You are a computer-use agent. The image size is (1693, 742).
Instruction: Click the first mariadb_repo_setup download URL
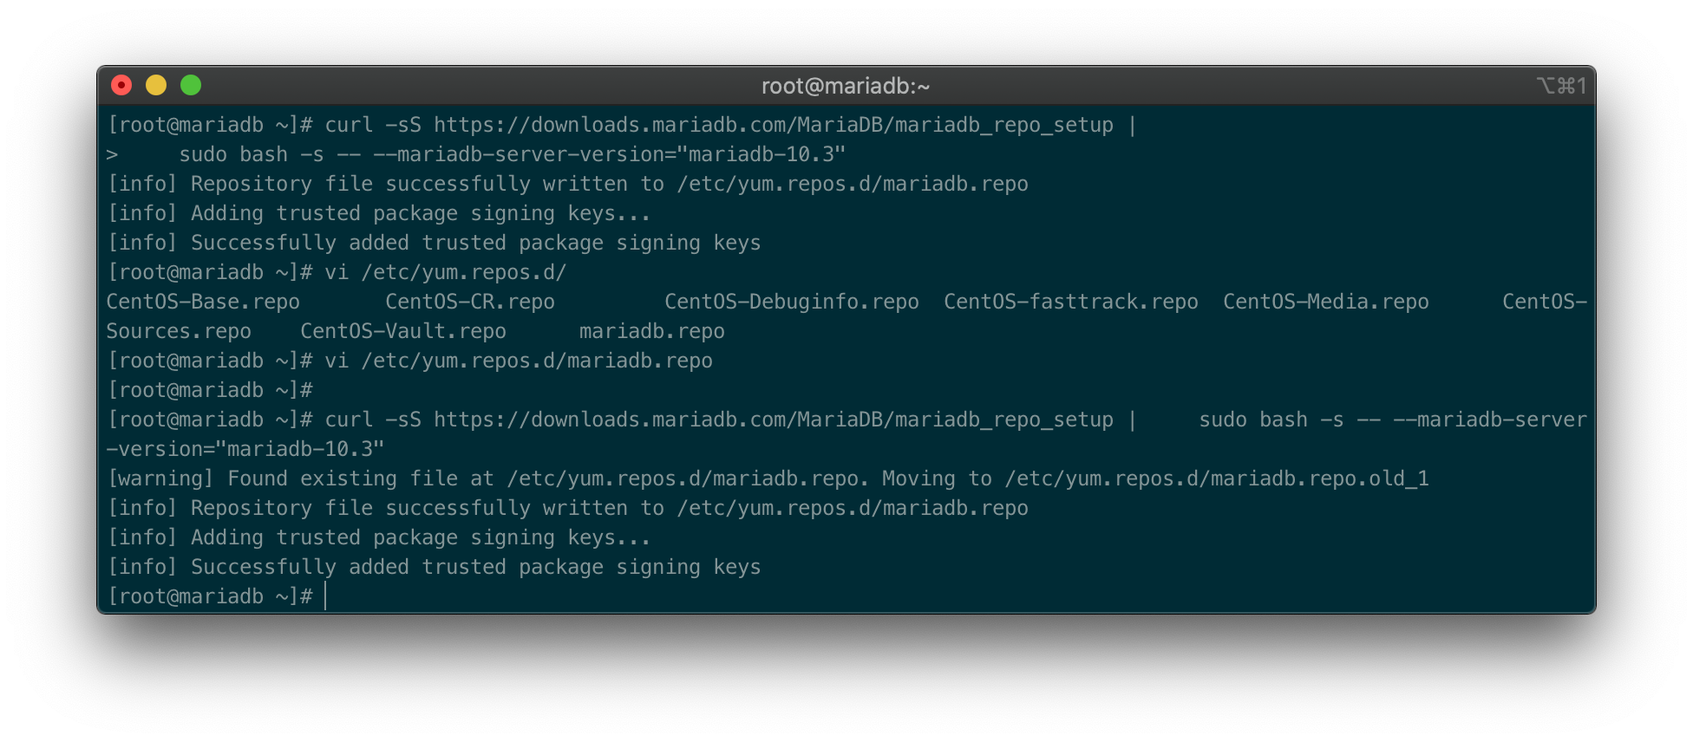pyautogui.click(x=774, y=125)
